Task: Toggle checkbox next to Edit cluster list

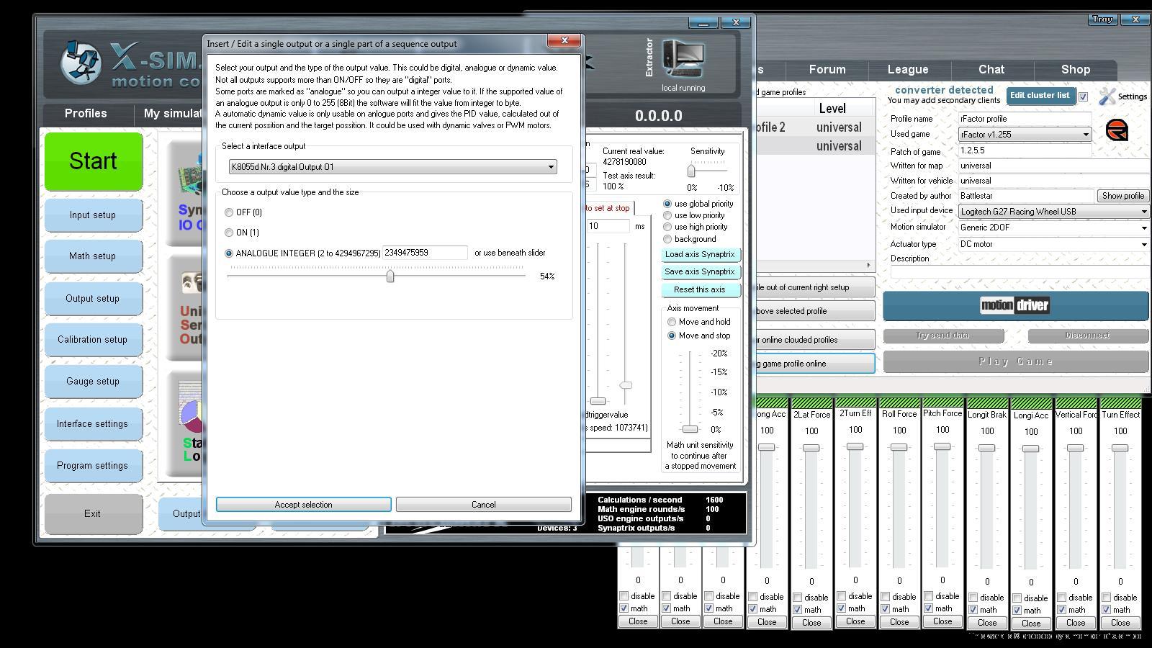Action: (1083, 96)
